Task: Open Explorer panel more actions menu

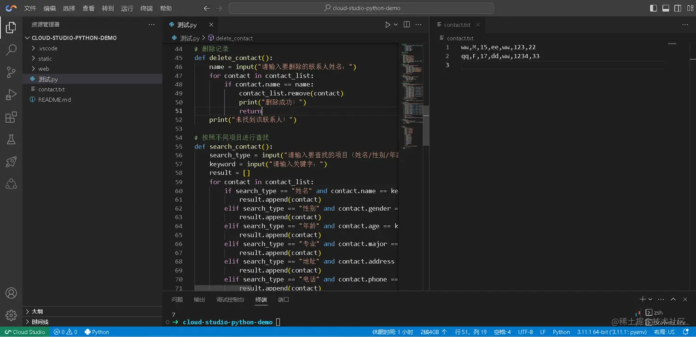Action: [x=151, y=24]
